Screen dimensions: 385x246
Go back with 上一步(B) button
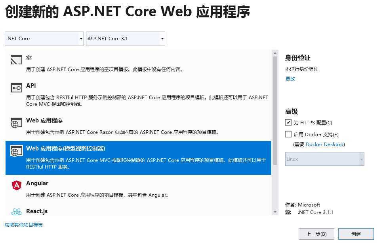point(316,234)
